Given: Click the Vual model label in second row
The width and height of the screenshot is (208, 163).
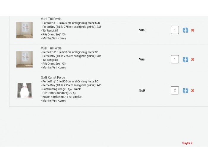Looking at the screenshot, I should click(142, 59).
